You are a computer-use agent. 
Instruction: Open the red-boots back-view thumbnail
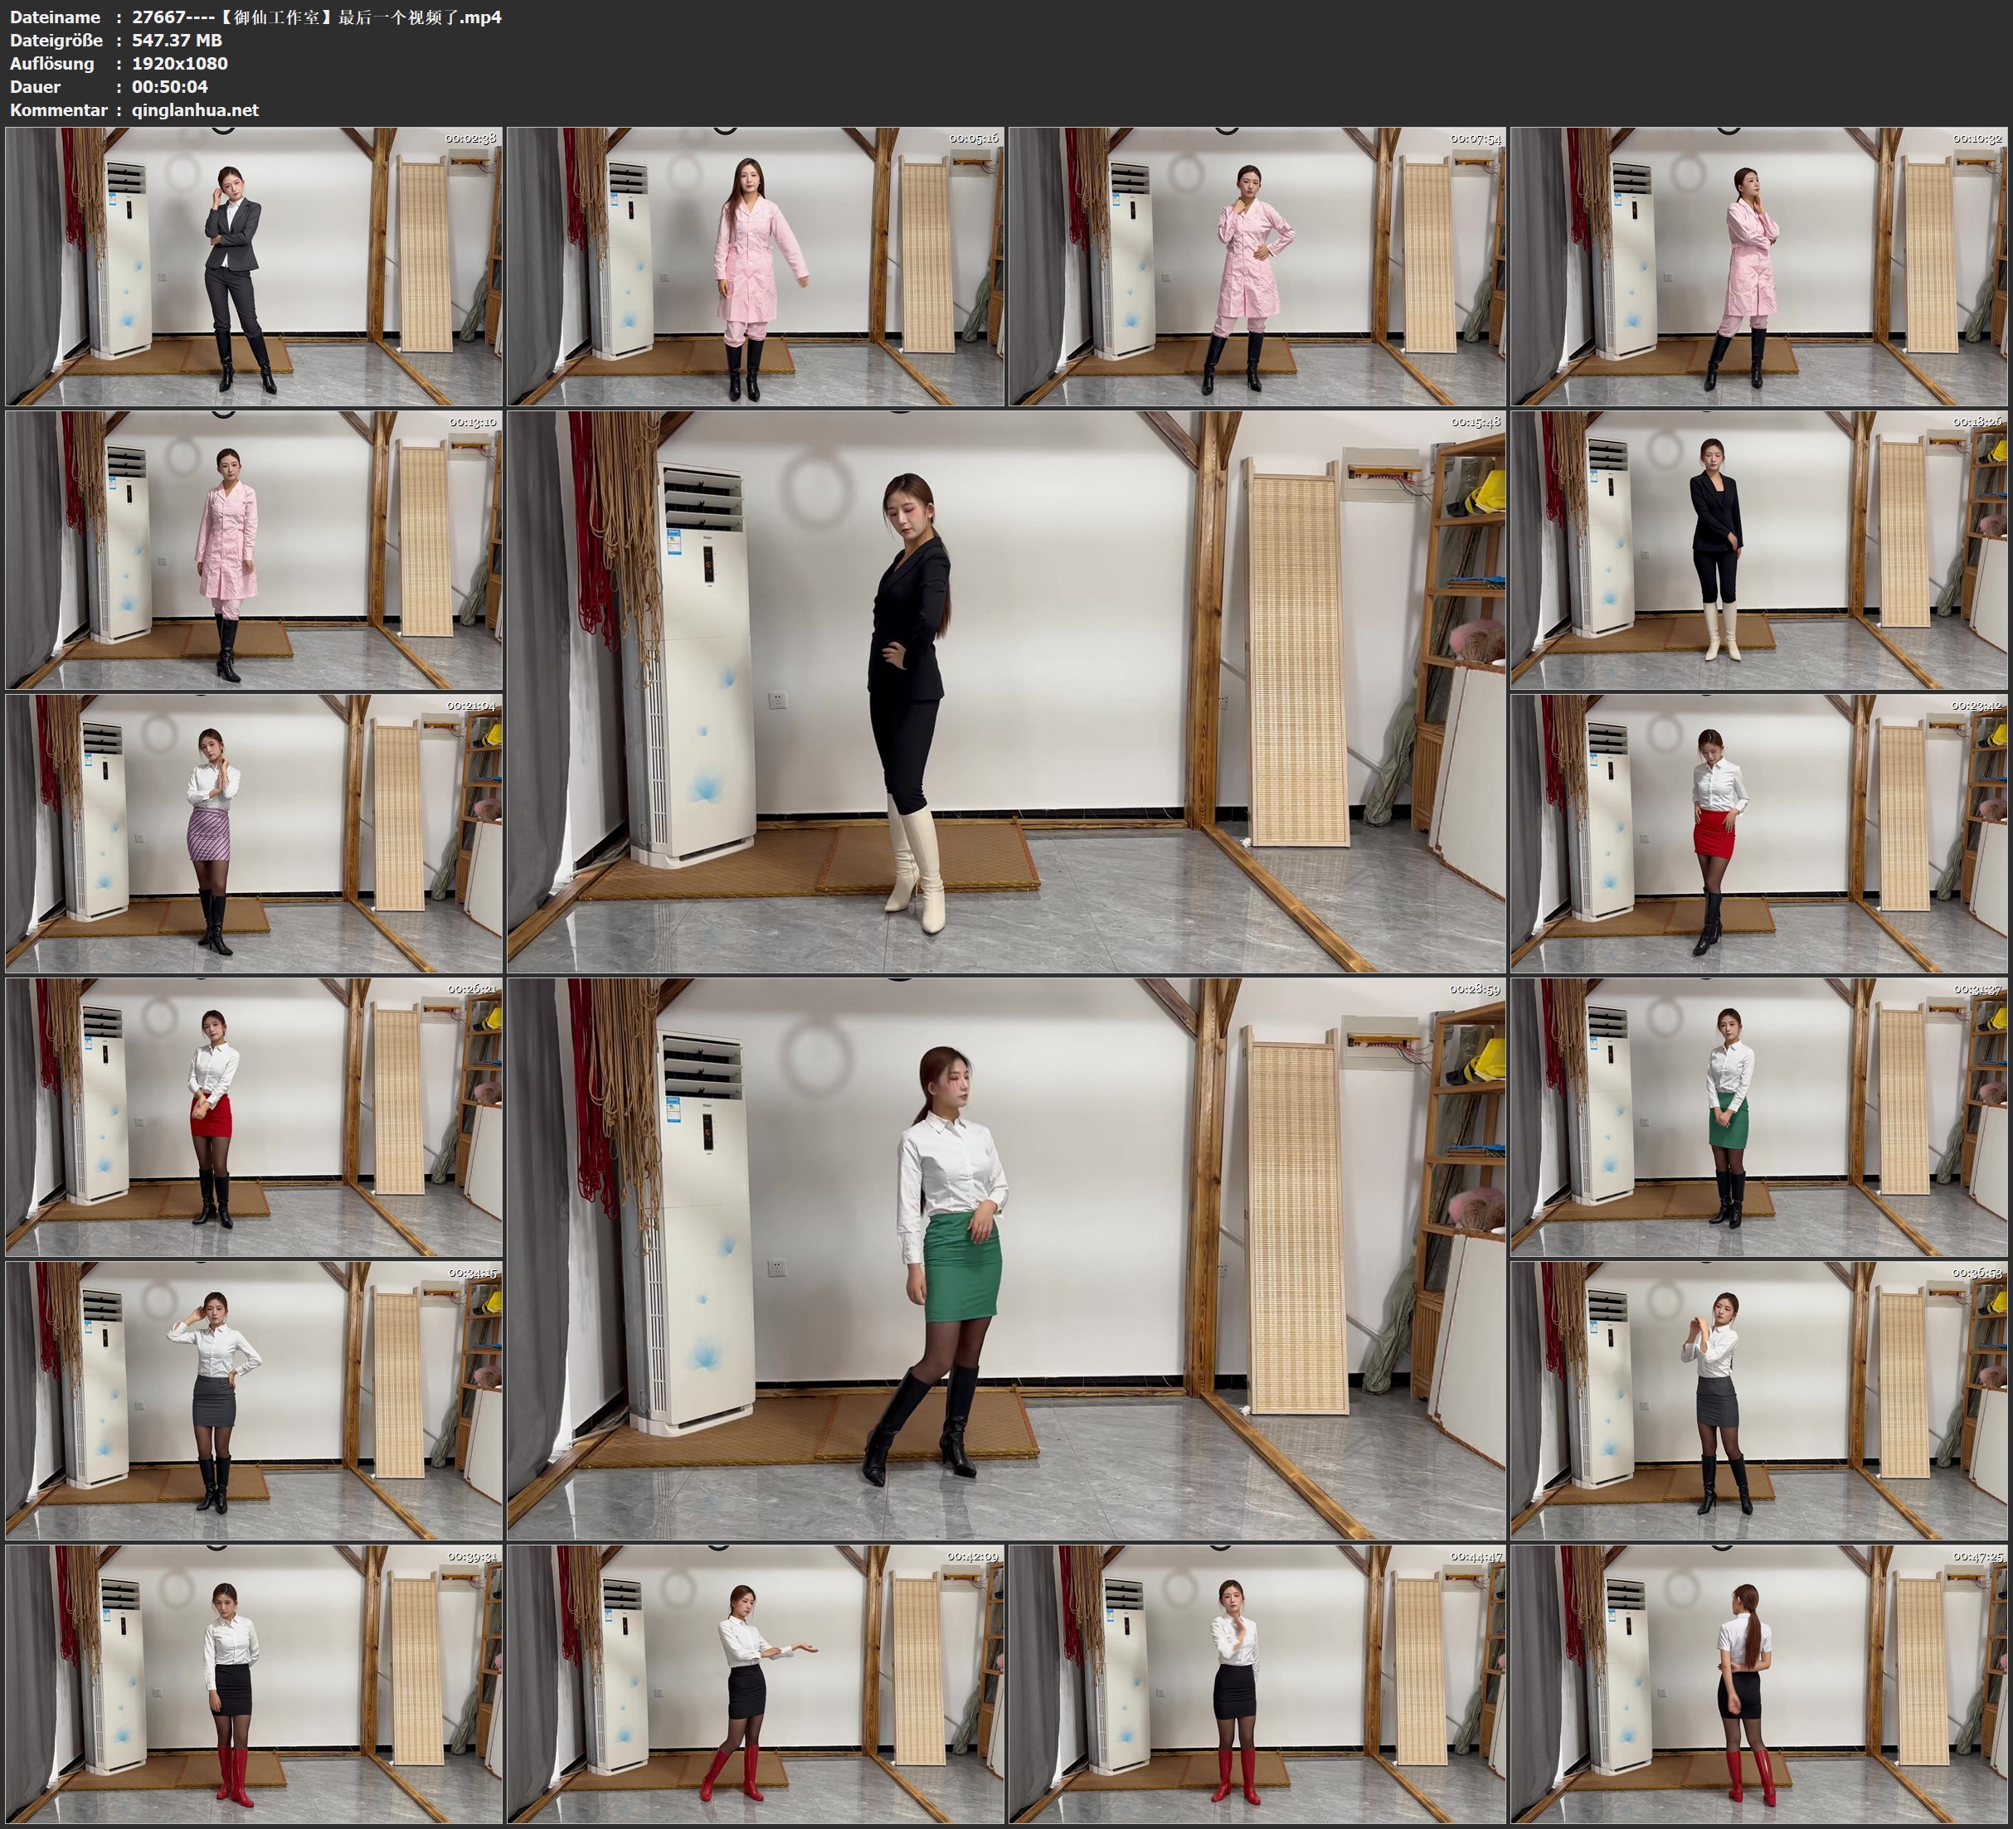pos(1758,1683)
